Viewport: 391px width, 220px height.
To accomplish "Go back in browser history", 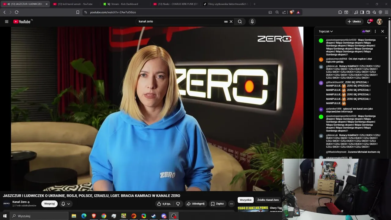I will pyautogui.click(x=5, y=12).
